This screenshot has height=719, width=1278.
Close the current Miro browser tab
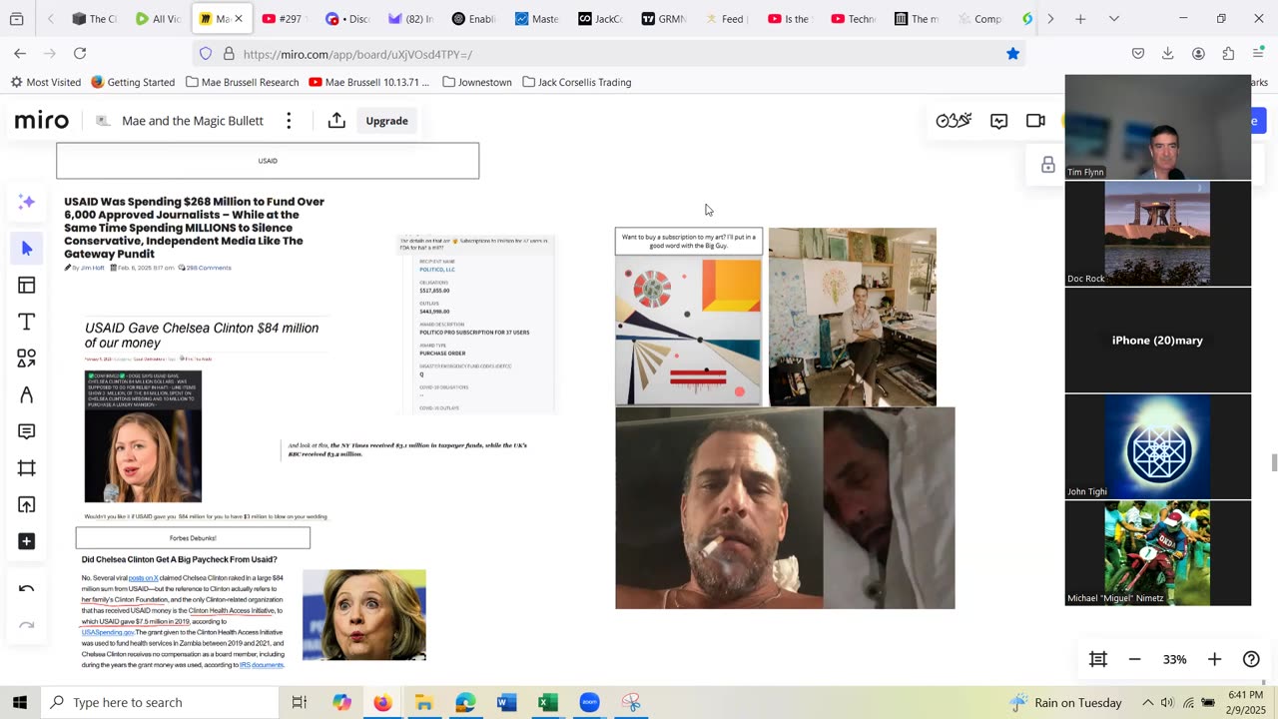[x=239, y=19]
